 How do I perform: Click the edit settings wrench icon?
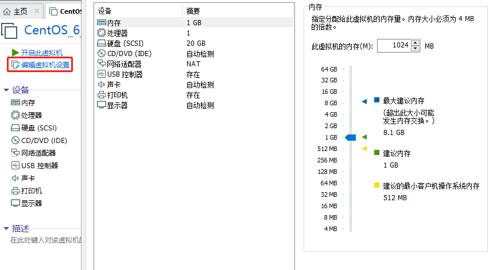15,65
